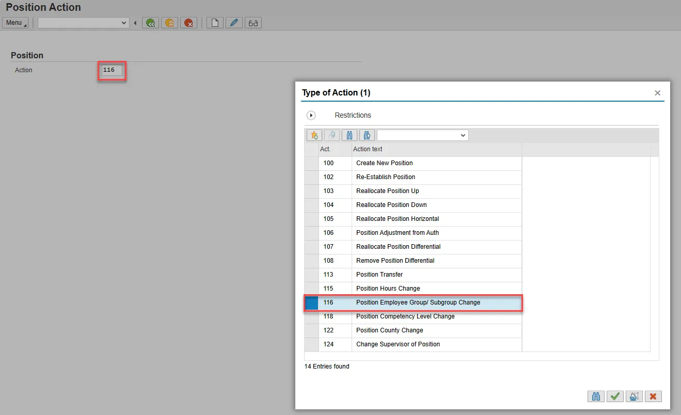Expand the Restrictions section
681x415 pixels.
click(x=311, y=116)
